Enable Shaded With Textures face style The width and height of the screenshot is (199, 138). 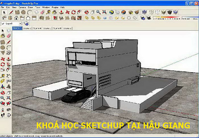click(170, 12)
